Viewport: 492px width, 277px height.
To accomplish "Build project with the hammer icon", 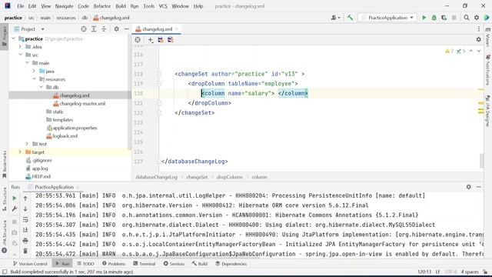I will (350, 18).
